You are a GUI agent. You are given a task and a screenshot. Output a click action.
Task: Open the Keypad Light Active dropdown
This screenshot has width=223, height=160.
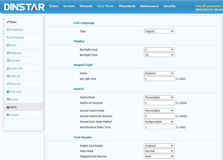(159, 73)
